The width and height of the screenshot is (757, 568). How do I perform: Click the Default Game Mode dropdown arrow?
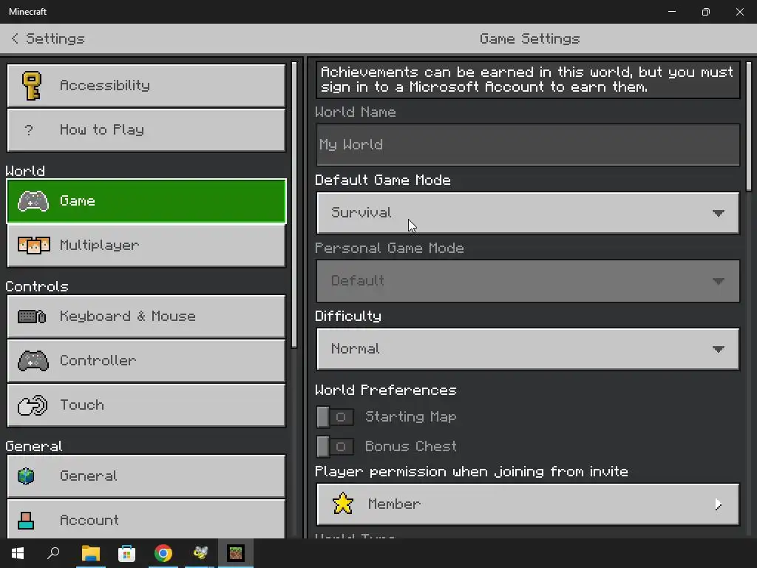pyautogui.click(x=719, y=213)
